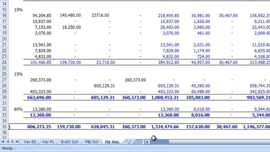Click cell 30,467.60 in row 16
Viewport: 270px width, 152px height.
tap(228, 16)
